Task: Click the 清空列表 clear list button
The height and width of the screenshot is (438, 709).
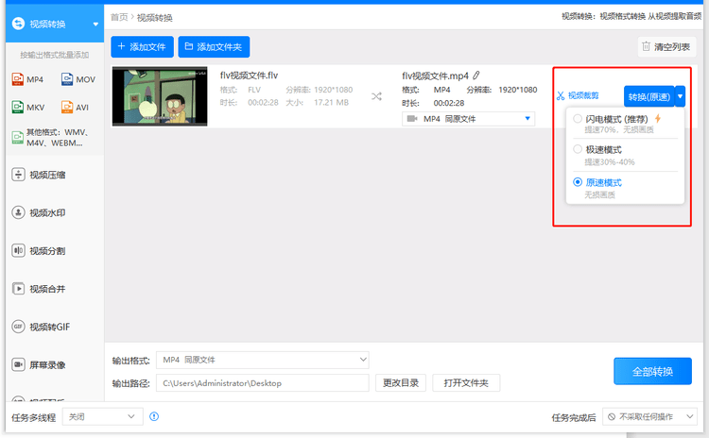Action: (x=667, y=46)
